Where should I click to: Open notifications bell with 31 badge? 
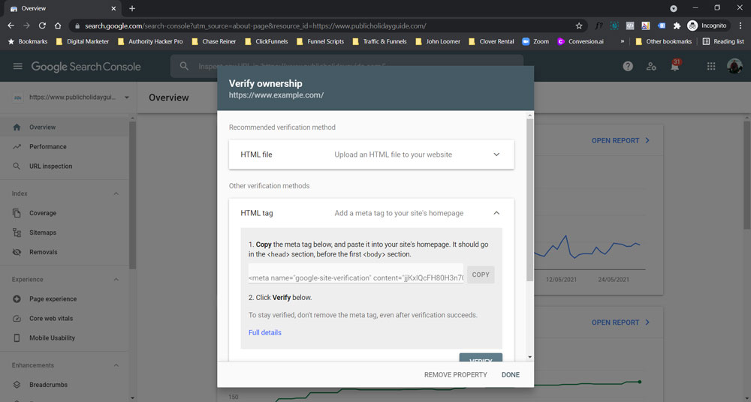tap(675, 65)
